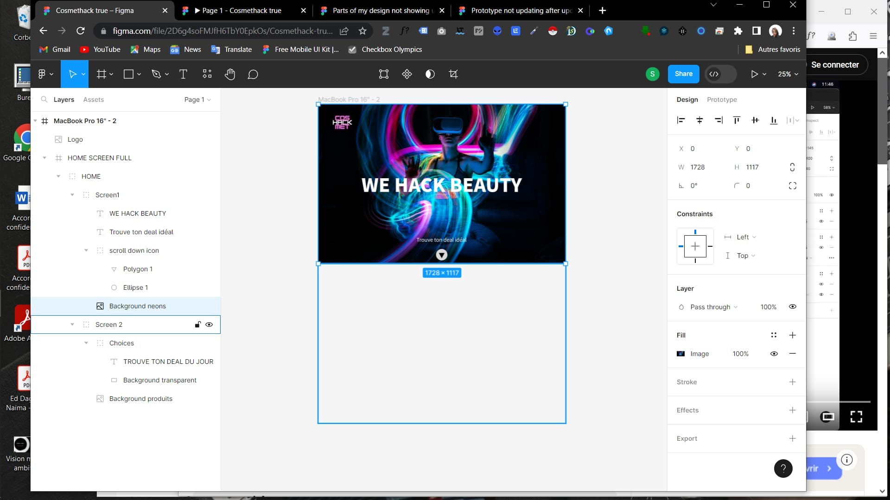
Task: Hide the Image fill
Action: 774,354
